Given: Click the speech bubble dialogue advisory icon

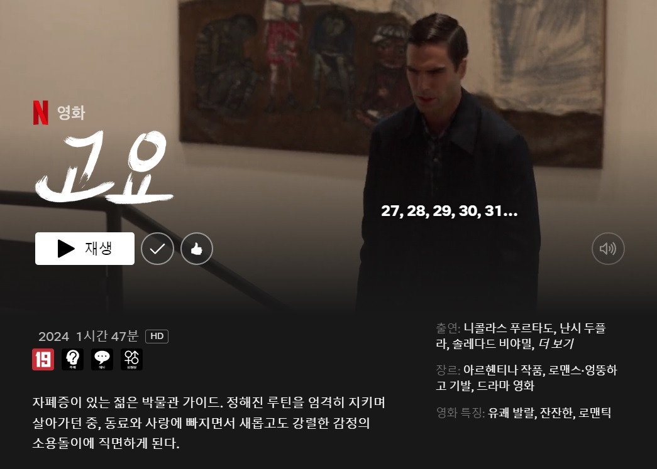Looking at the screenshot, I should tap(102, 359).
